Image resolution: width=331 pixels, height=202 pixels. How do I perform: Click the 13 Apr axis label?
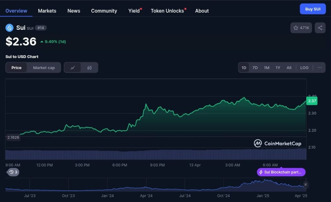[x=195, y=165]
